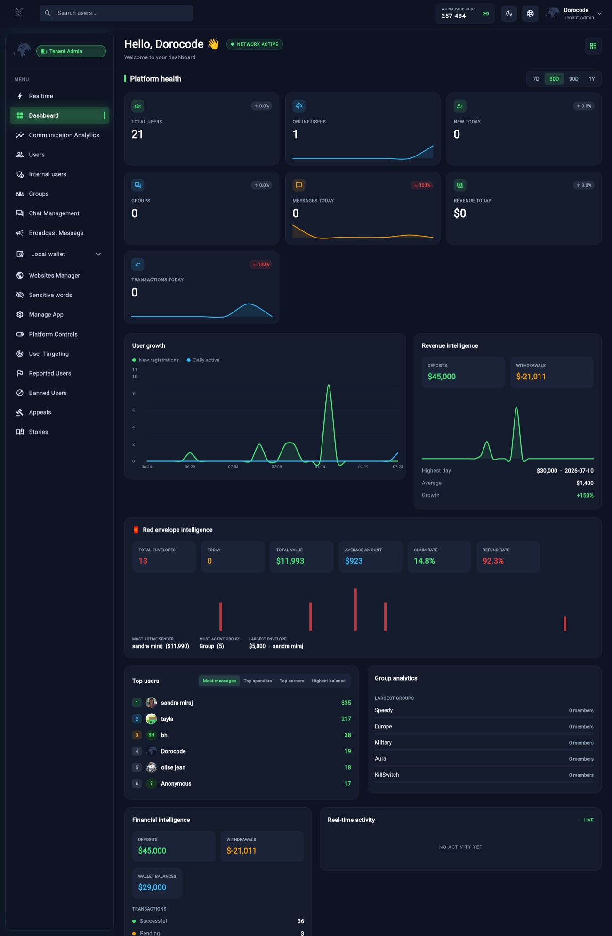Click tayla in Top users list

(242, 719)
